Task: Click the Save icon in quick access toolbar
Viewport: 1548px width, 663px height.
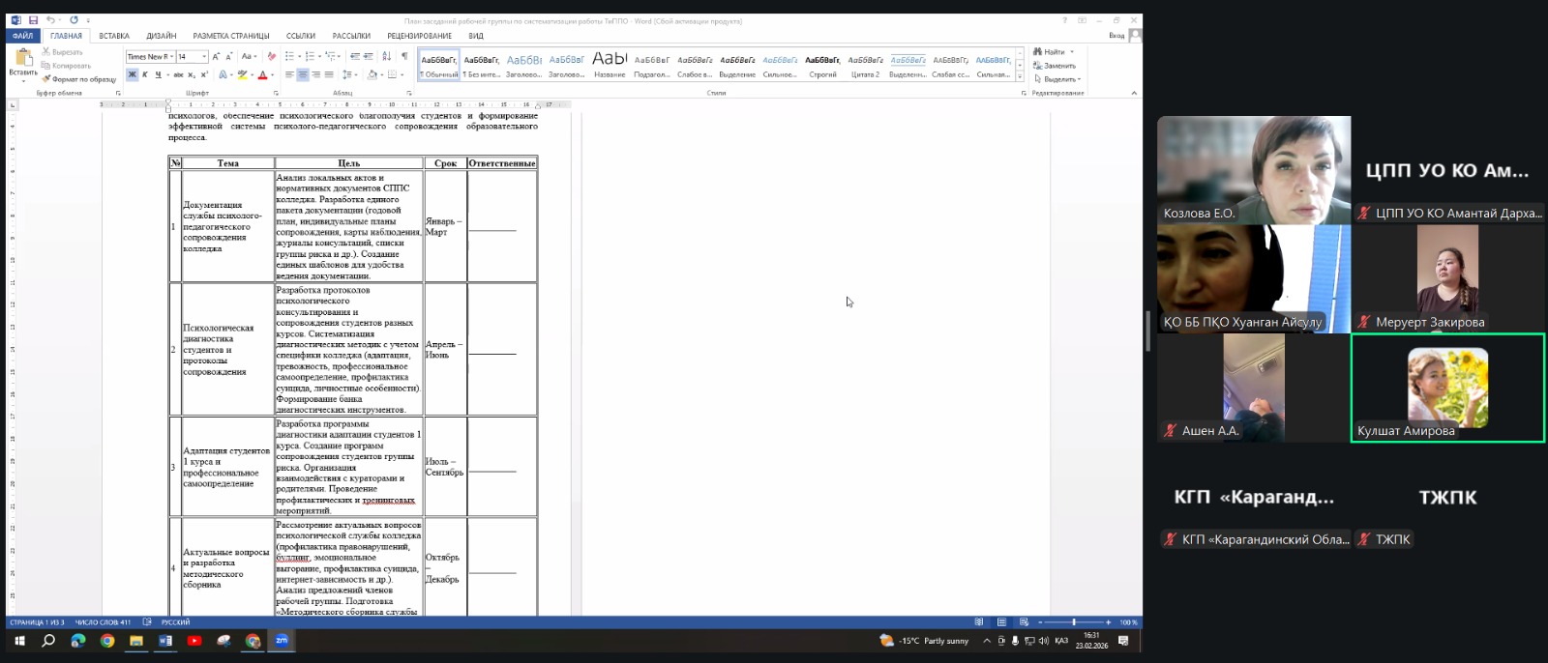Action: 33,20
